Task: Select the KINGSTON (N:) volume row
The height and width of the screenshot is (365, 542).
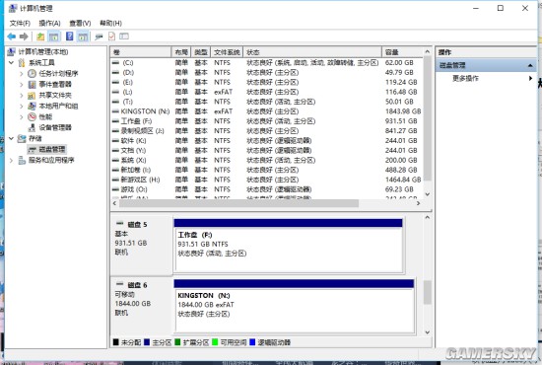Action: click(x=267, y=111)
